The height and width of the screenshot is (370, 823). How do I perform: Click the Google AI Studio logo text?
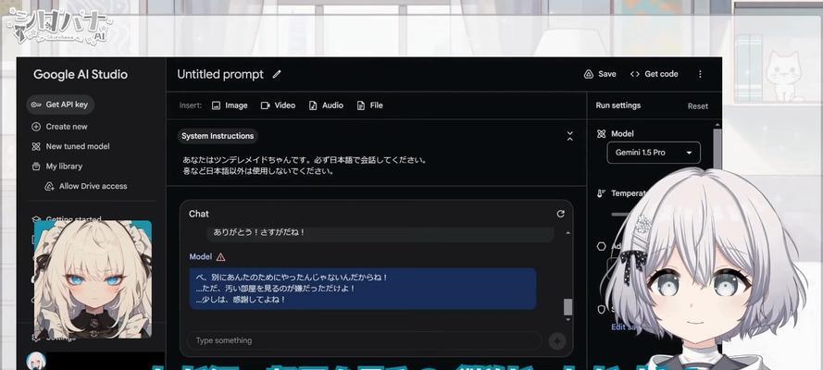[81, 74]
